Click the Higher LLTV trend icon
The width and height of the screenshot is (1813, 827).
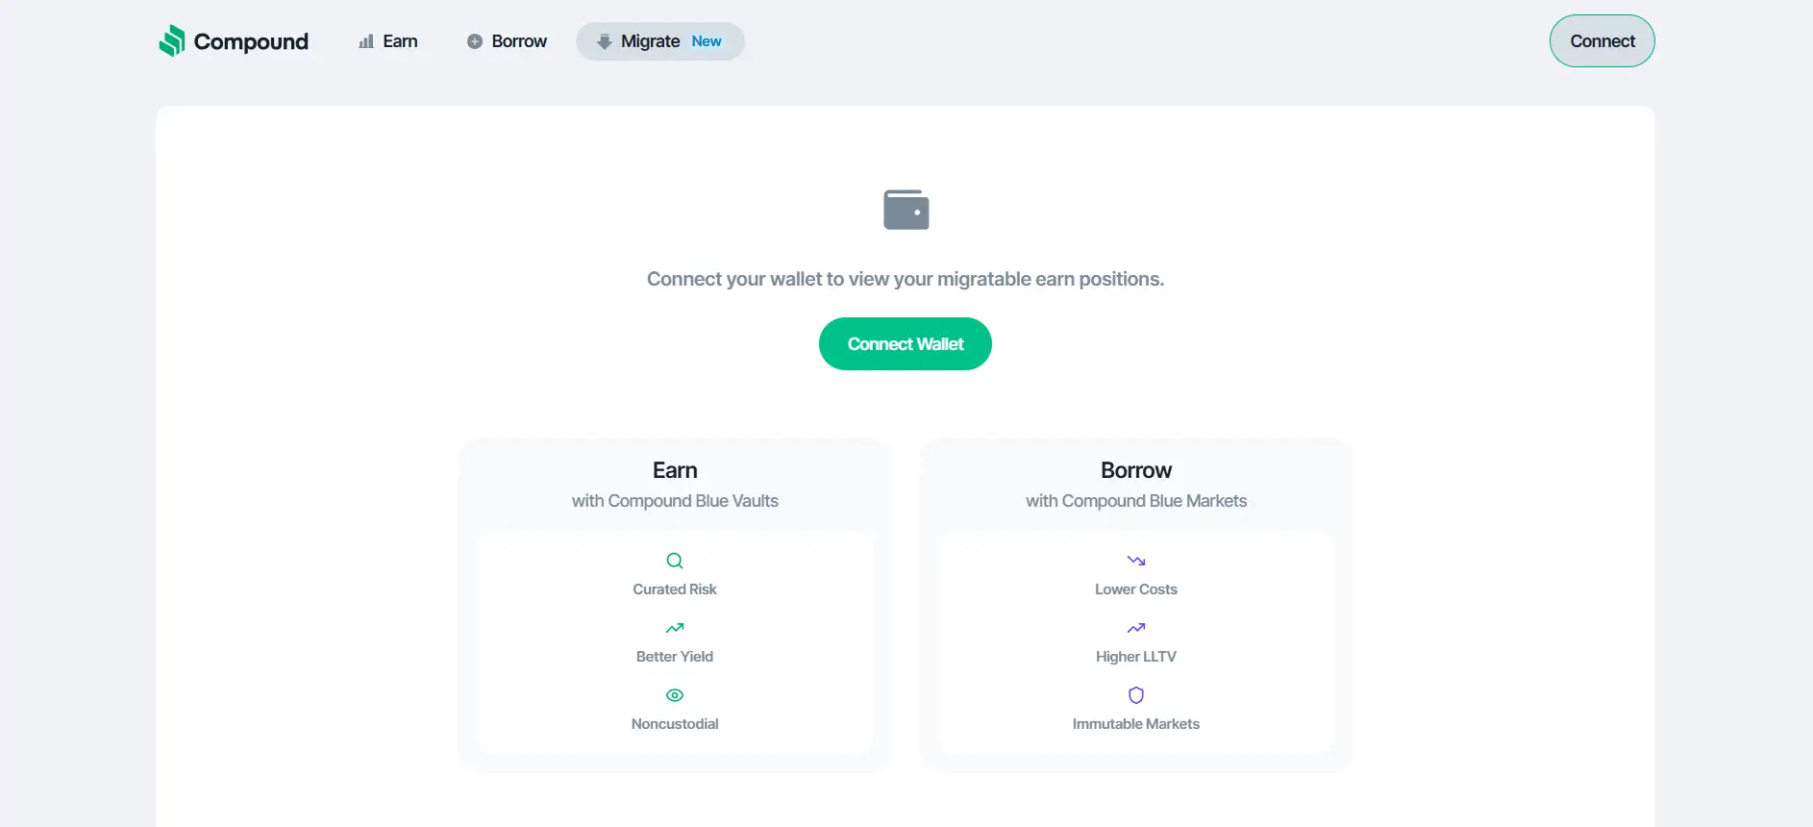[1136, 628]
